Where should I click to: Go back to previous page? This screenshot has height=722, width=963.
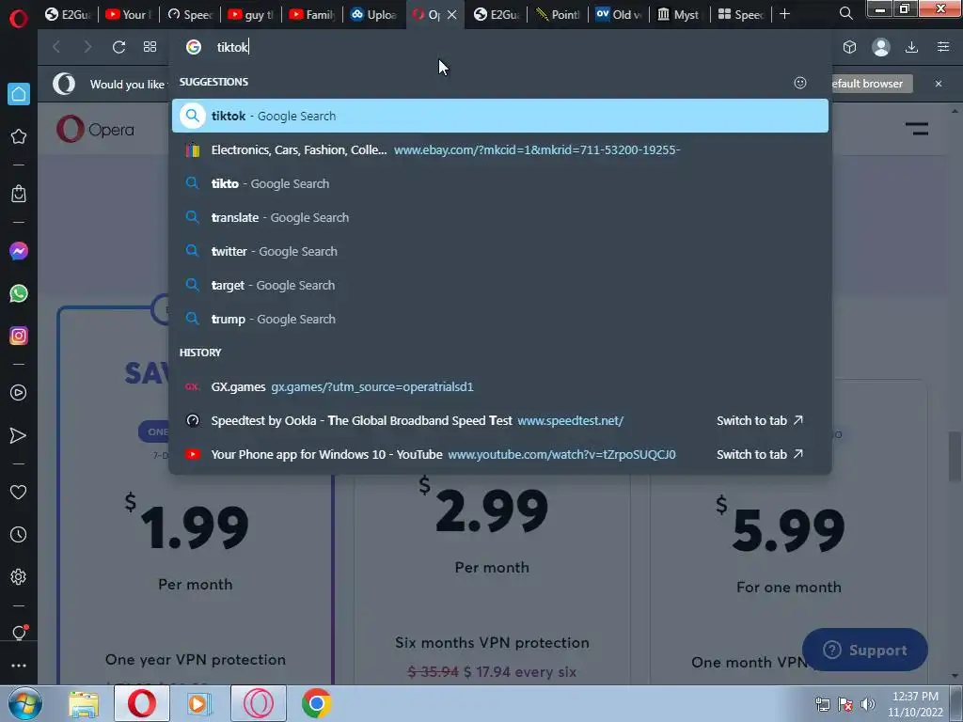point(56,47)
